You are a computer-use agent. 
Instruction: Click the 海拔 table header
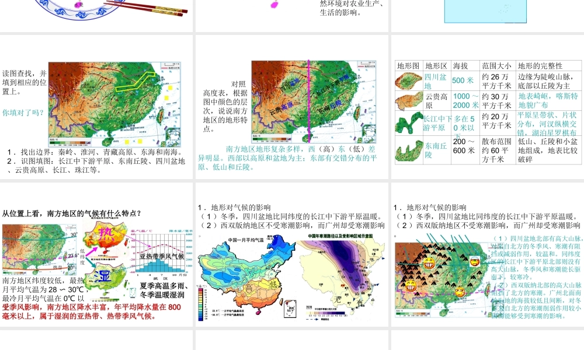461,65
